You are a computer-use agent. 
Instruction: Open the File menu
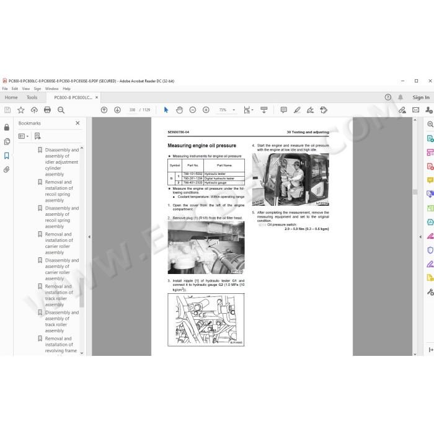click(5, 89)
